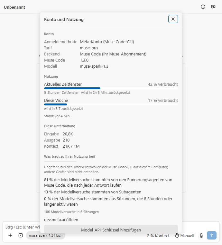This screenshot has height=245, width=222.
Task: Click the '20,8K' Eingabe value
Action: [x=68, y=134]
